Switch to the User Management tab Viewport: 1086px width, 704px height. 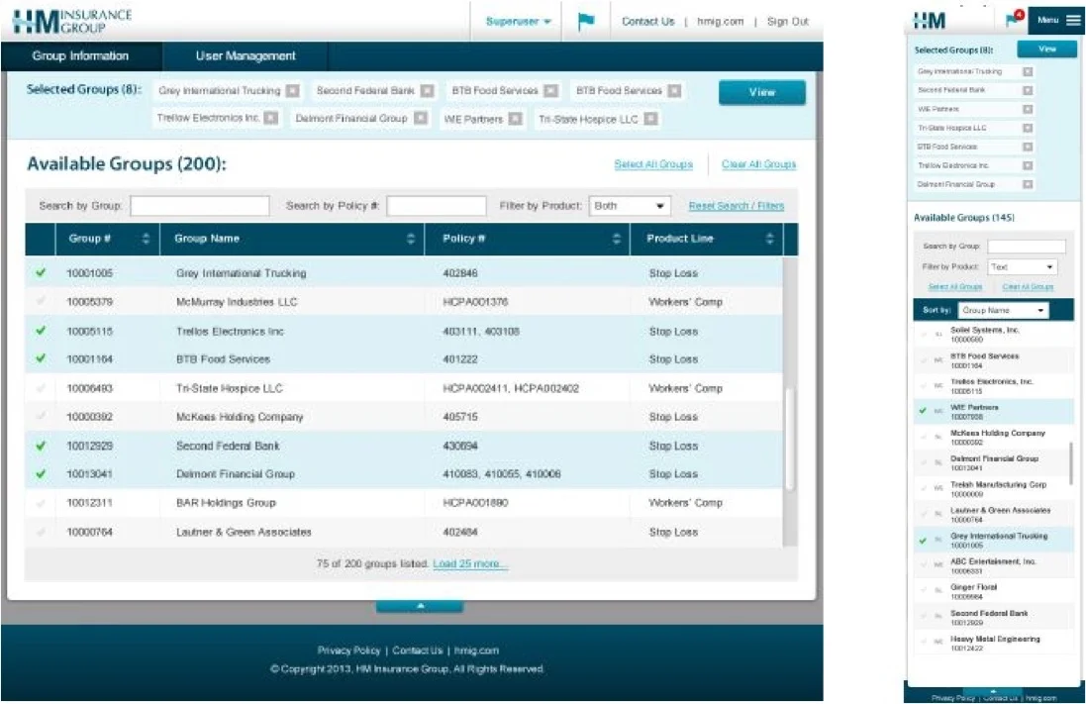tap(246, 56)
